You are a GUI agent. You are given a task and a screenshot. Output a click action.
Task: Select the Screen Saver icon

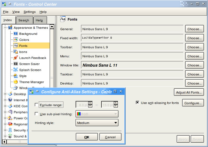tap(16, 64)
